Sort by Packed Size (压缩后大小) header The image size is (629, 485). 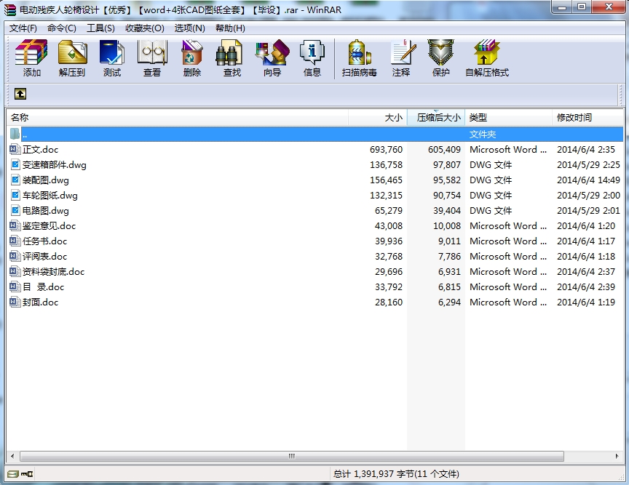pos(436,118)
